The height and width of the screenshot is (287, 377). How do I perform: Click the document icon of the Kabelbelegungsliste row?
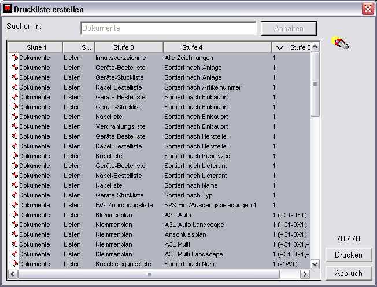pyautogui.click(x=14, y=264)
